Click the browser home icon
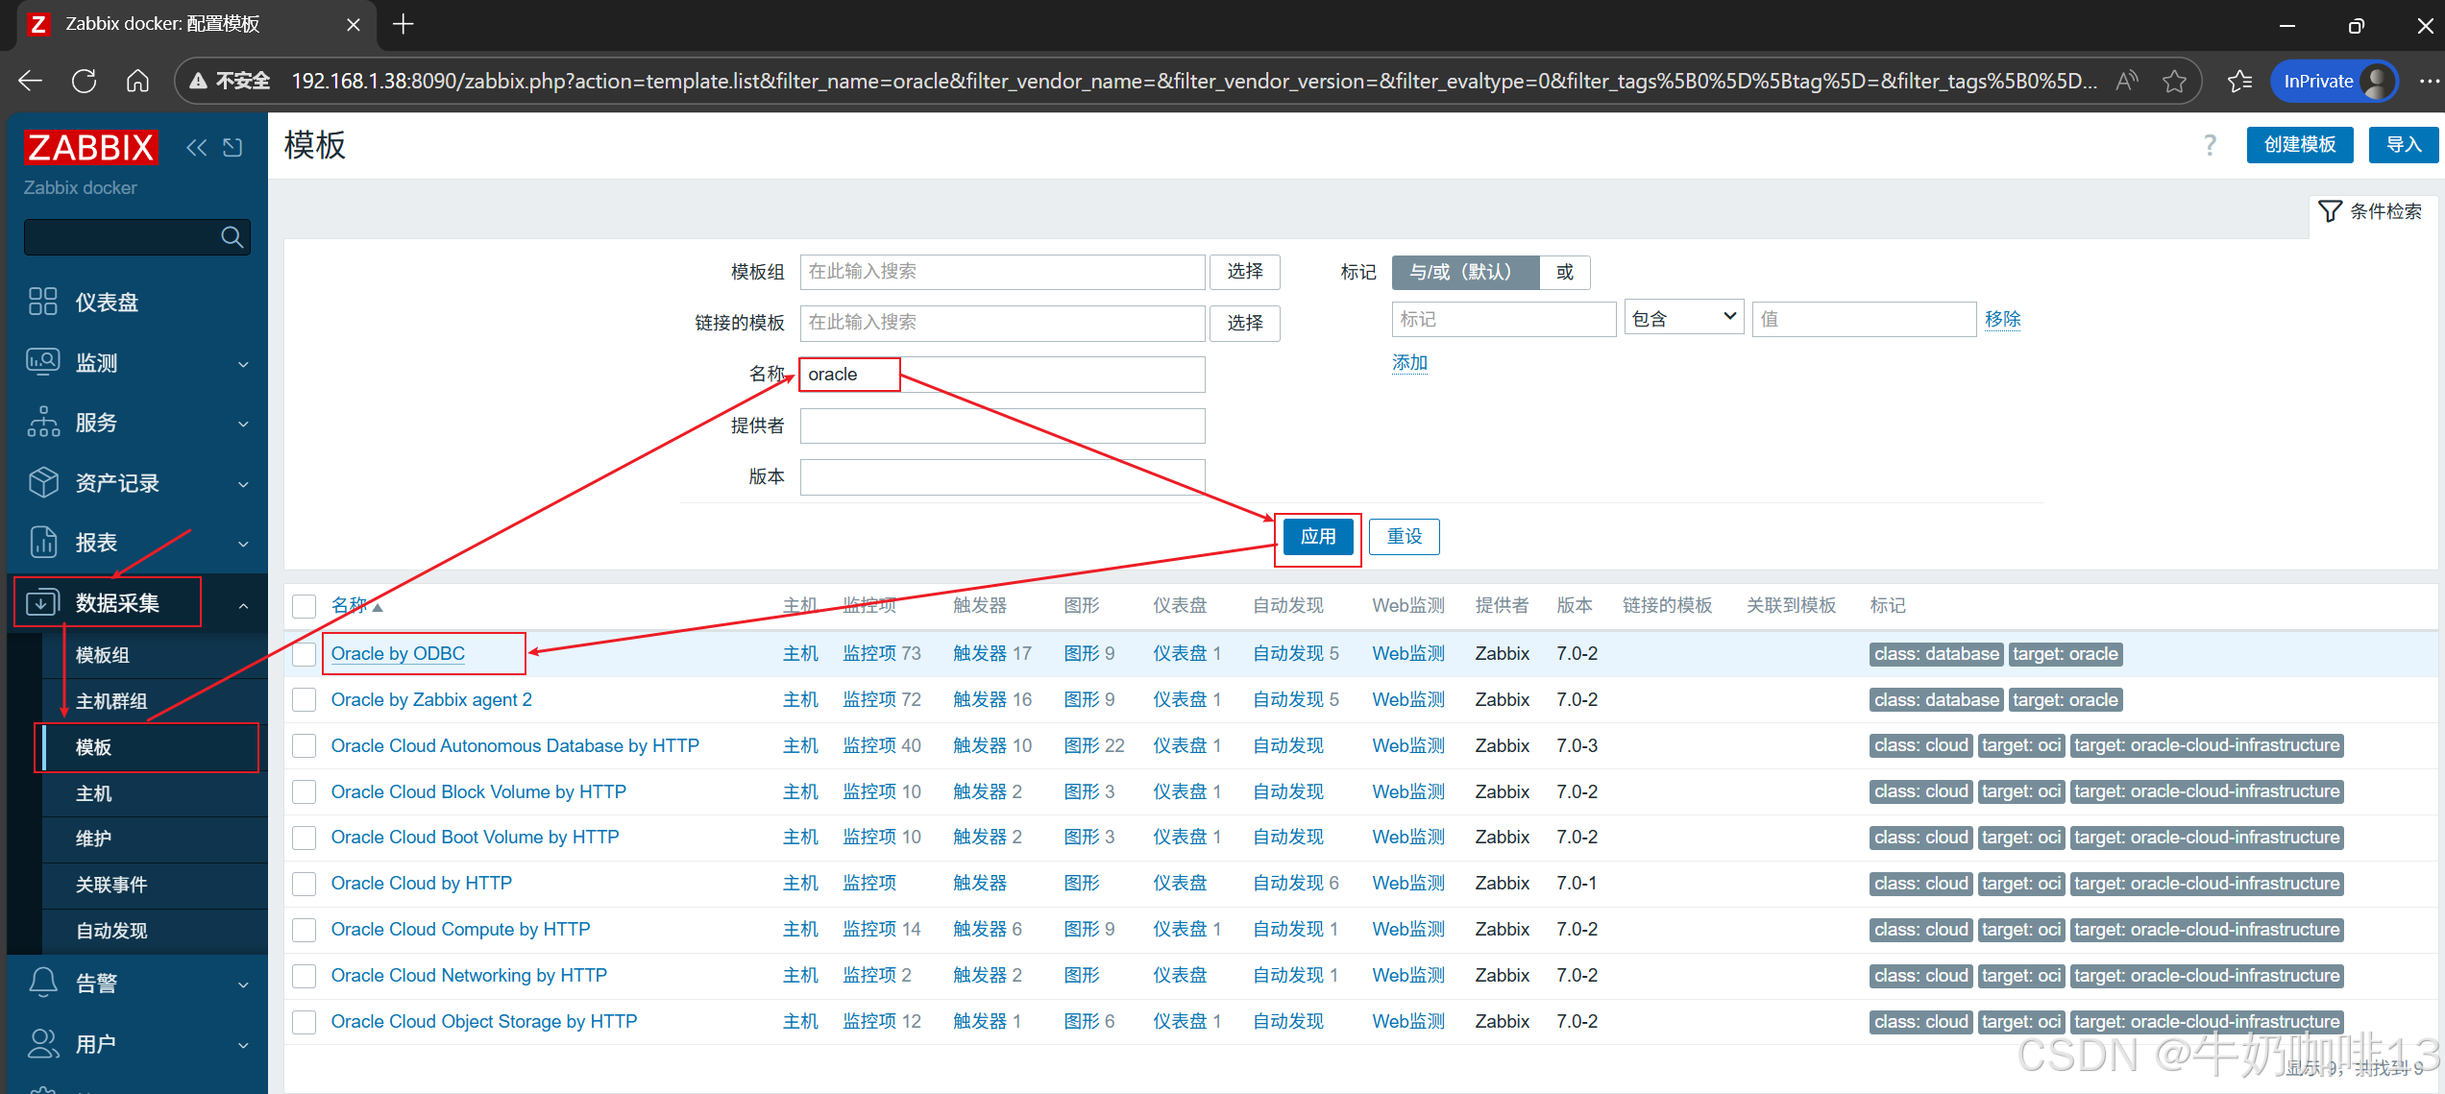2445x1094 pixels. pyautogui.click(x=137, y=81)
